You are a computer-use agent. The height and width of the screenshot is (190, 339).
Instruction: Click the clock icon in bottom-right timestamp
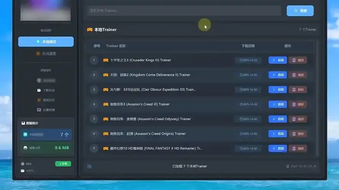click(x=288, y=166)
